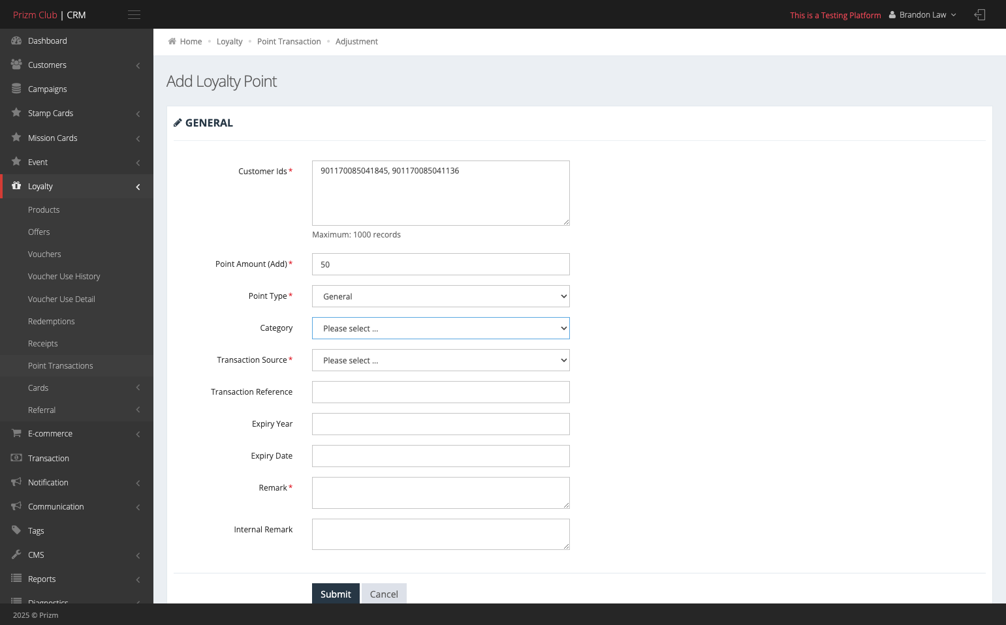Open Voucher Use History menu item
Image resolution: width=1006 pixels, height=625 pixels.
pos(64,277)
